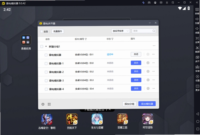Check the 新建分组1 group checkbox

42,46
